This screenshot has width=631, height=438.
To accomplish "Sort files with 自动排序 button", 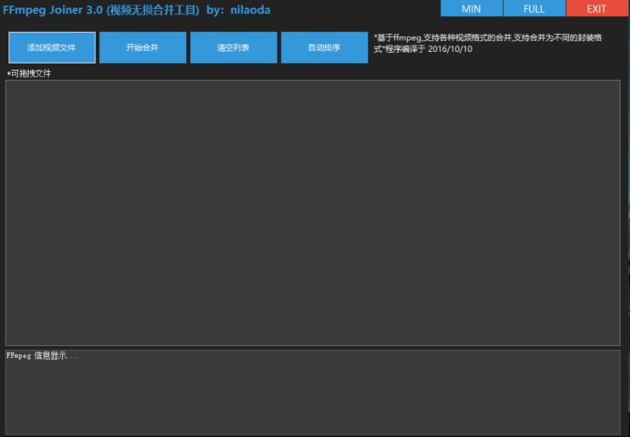I will pyautogui.click(x=324, y=47).
